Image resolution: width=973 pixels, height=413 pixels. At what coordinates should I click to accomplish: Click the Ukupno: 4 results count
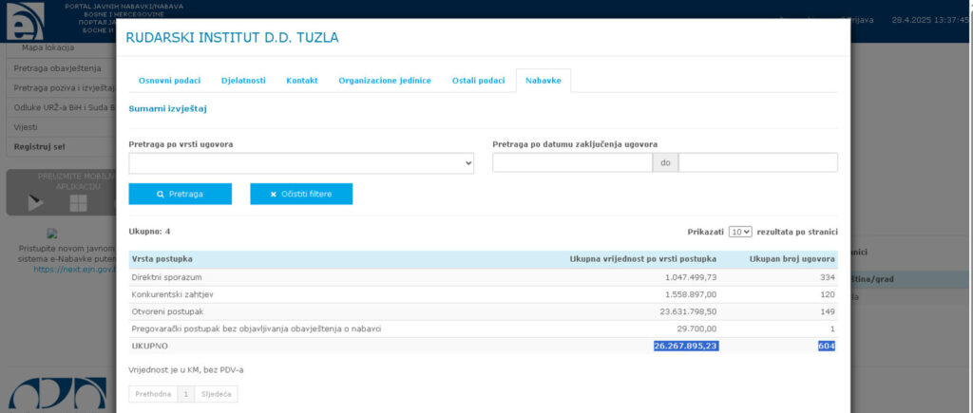(x=149, y=232)
